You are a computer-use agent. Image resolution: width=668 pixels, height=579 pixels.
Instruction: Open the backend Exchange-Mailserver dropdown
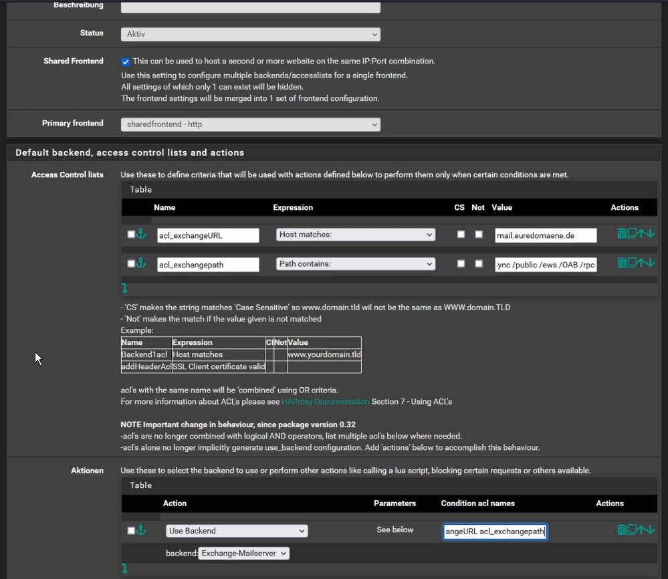click(243, 554)
